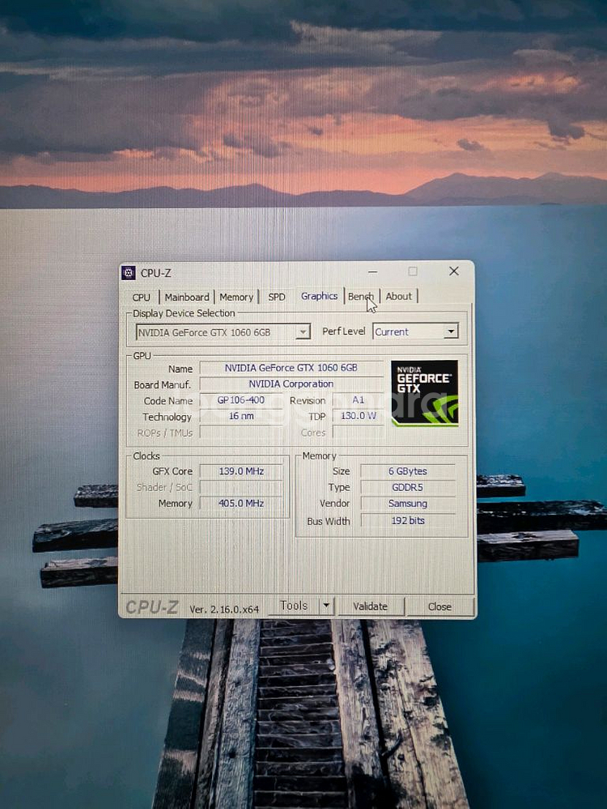The height and width of the screenshot is (809, 607).
Task: Click the Memory Size value field
Action: click(x=407, y=471)
